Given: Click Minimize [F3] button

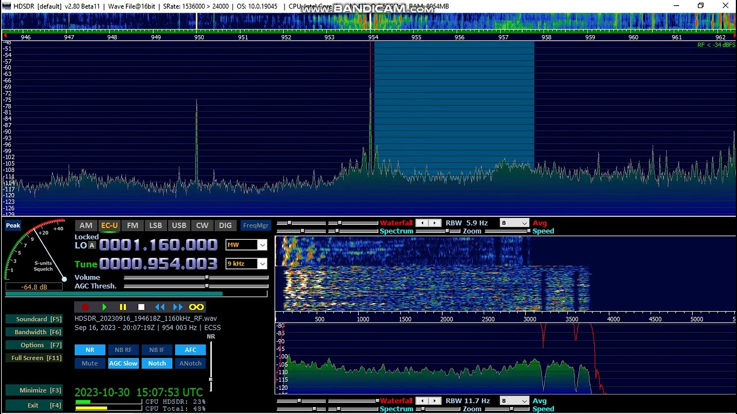Looking at the screenshot, I should click(34, 390).
